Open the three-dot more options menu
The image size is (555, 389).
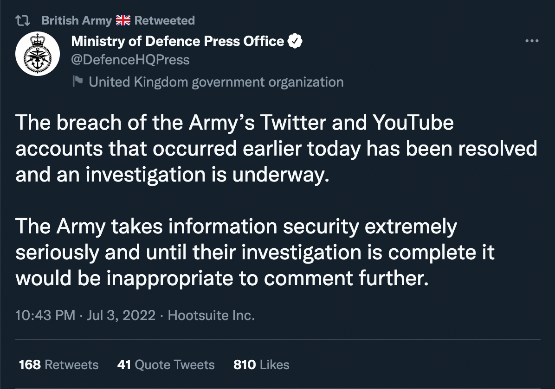[532, 41]
